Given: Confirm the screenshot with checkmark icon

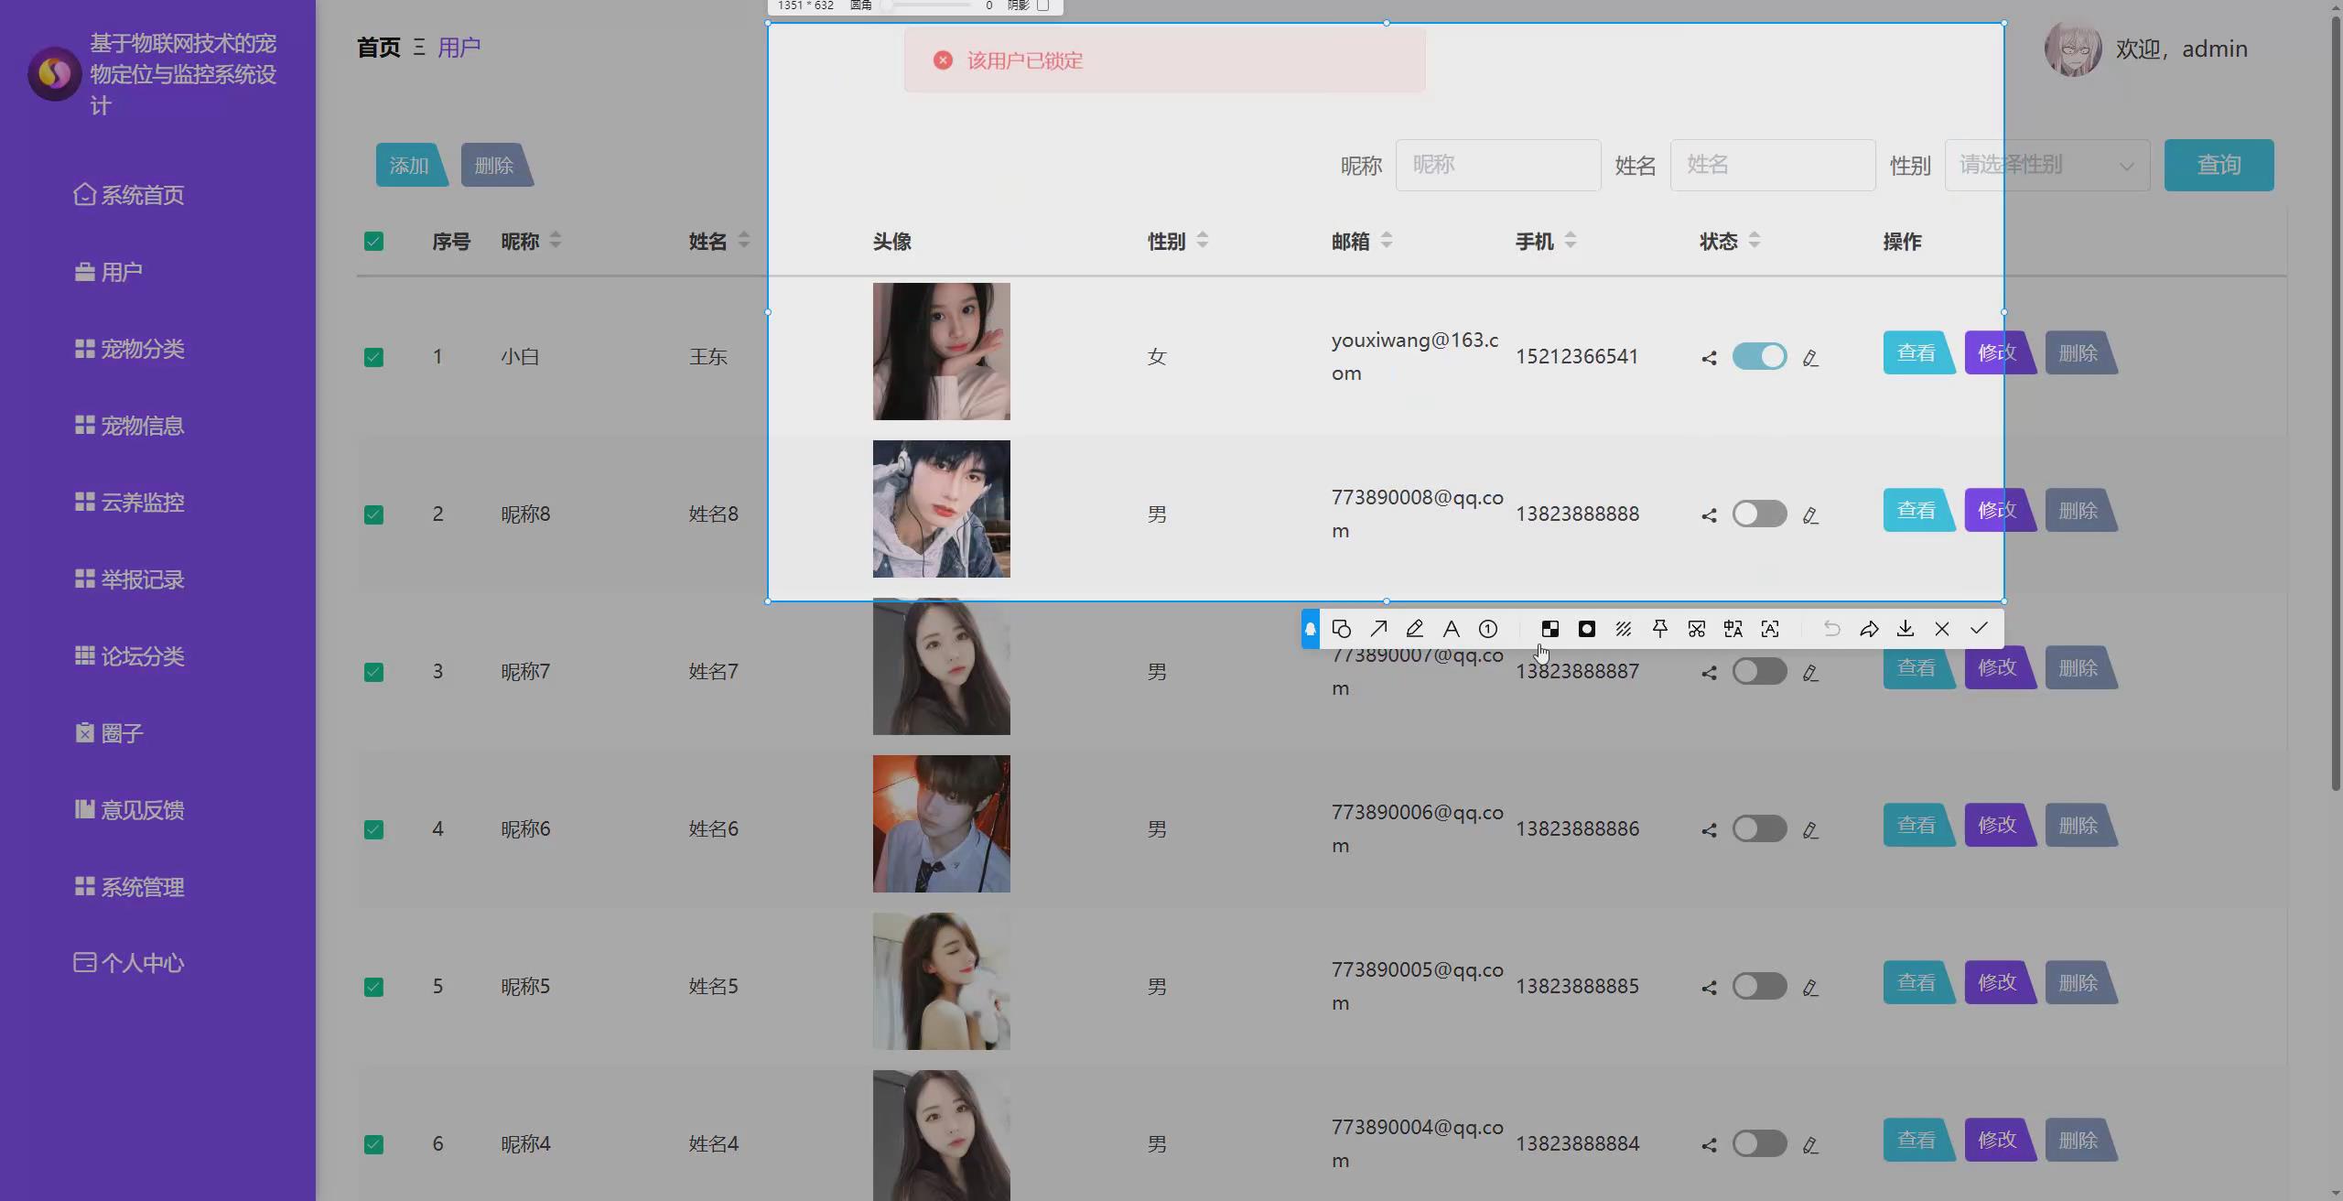Looking at the screenshot, I should [1979, 629].
